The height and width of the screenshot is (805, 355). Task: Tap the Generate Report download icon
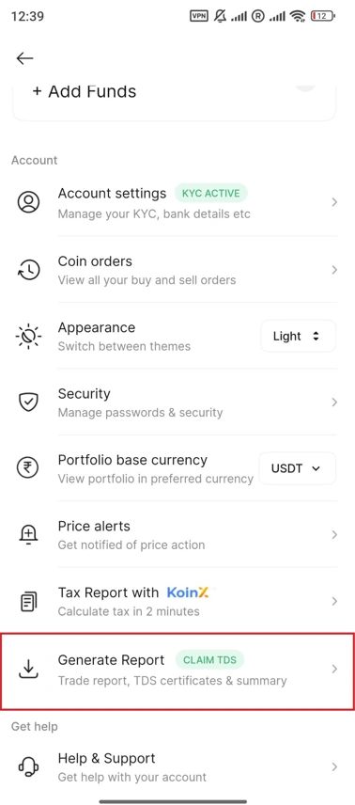coord(29,668)
